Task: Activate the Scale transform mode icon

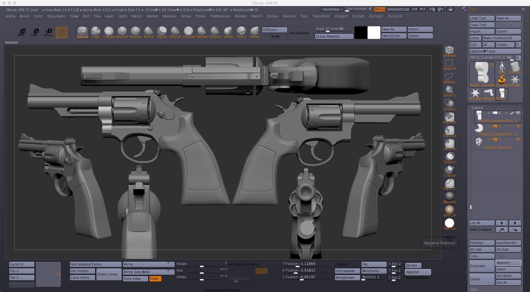Action: (35, 33)
